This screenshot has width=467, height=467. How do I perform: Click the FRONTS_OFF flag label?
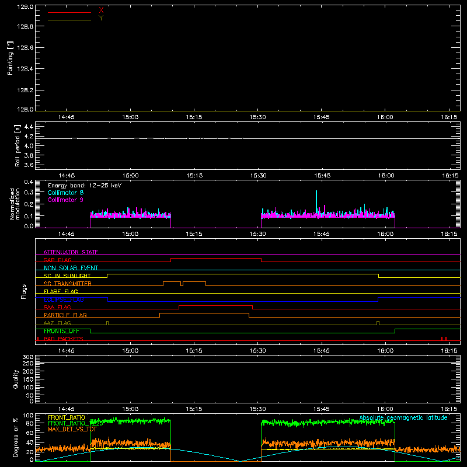[61, 331]
